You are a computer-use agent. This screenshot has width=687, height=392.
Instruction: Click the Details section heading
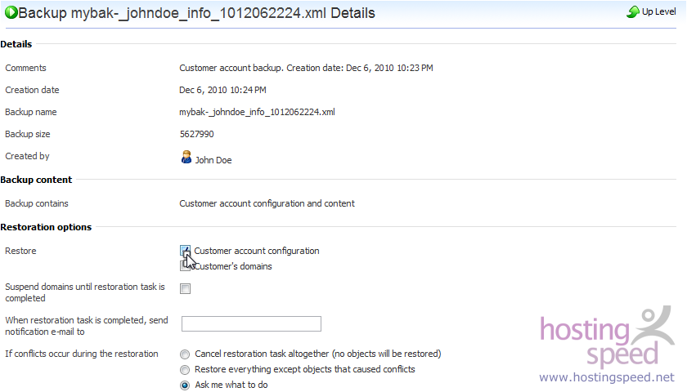[x=16, y=44]
